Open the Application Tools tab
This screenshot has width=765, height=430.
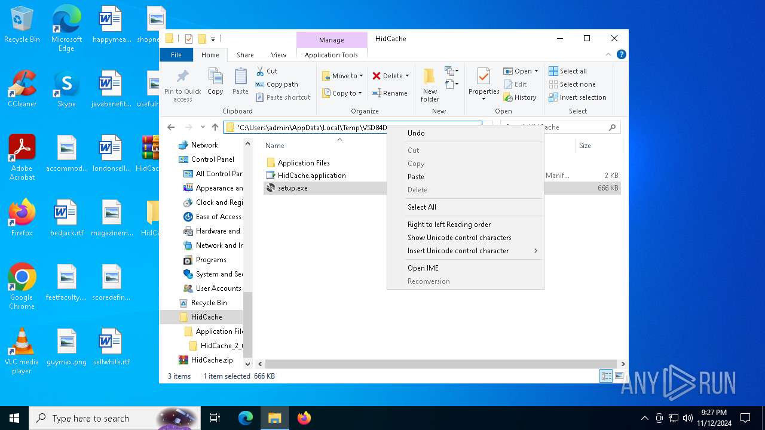pyautogui.click(x=331, y=54)
